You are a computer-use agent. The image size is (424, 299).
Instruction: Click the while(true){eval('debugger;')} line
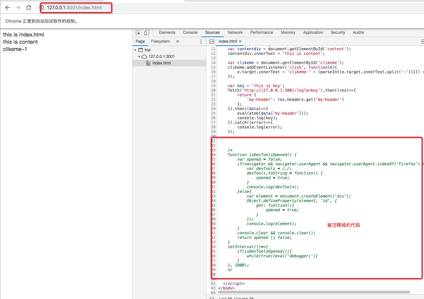282,256
